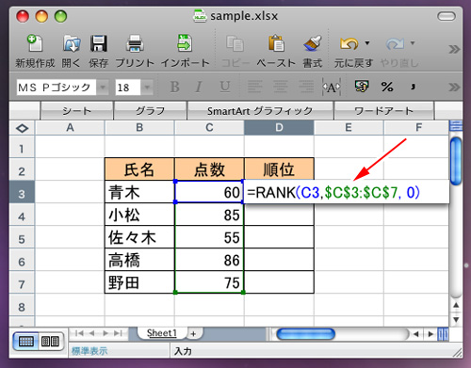Click inside the RANK formula editing cell
Screen dimensions: 471x368
coord(346,192)
